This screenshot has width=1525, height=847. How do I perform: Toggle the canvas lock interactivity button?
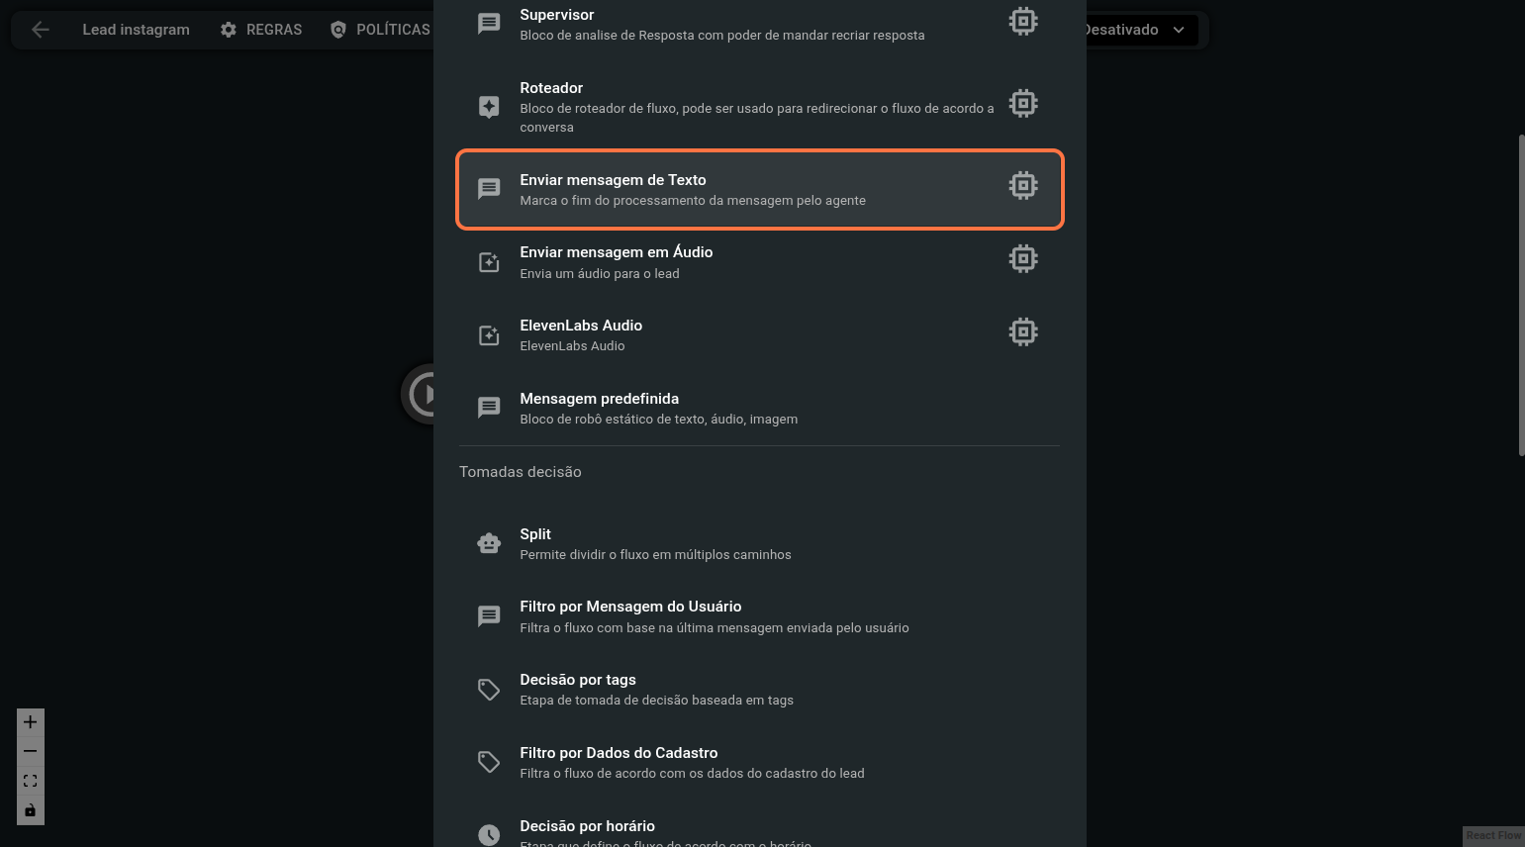click(x=30, y=810)
